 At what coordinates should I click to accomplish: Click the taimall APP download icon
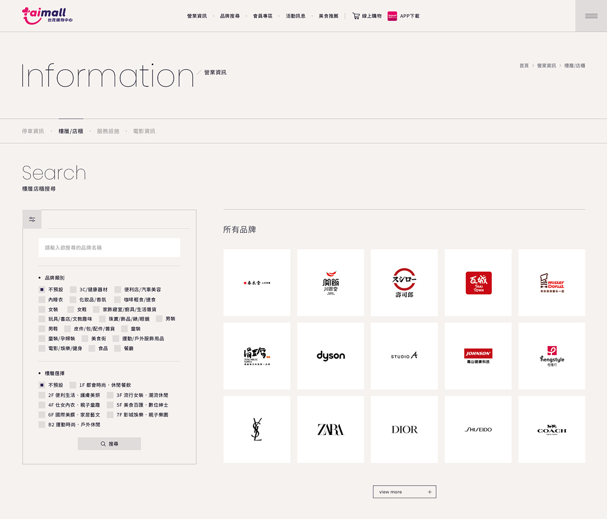(x=392, y=16)
